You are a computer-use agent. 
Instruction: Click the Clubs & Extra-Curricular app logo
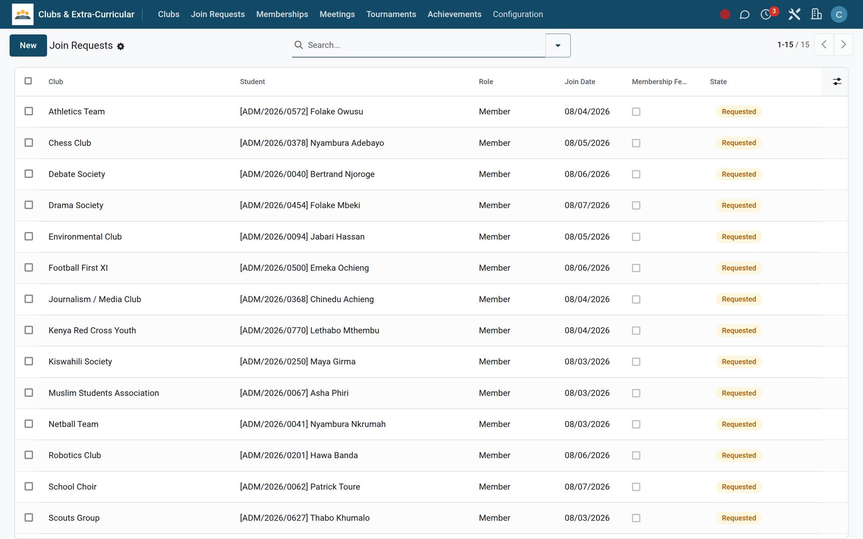pyautogui.click(x=23, y=15)
